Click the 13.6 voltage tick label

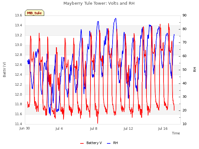point(19,16)
